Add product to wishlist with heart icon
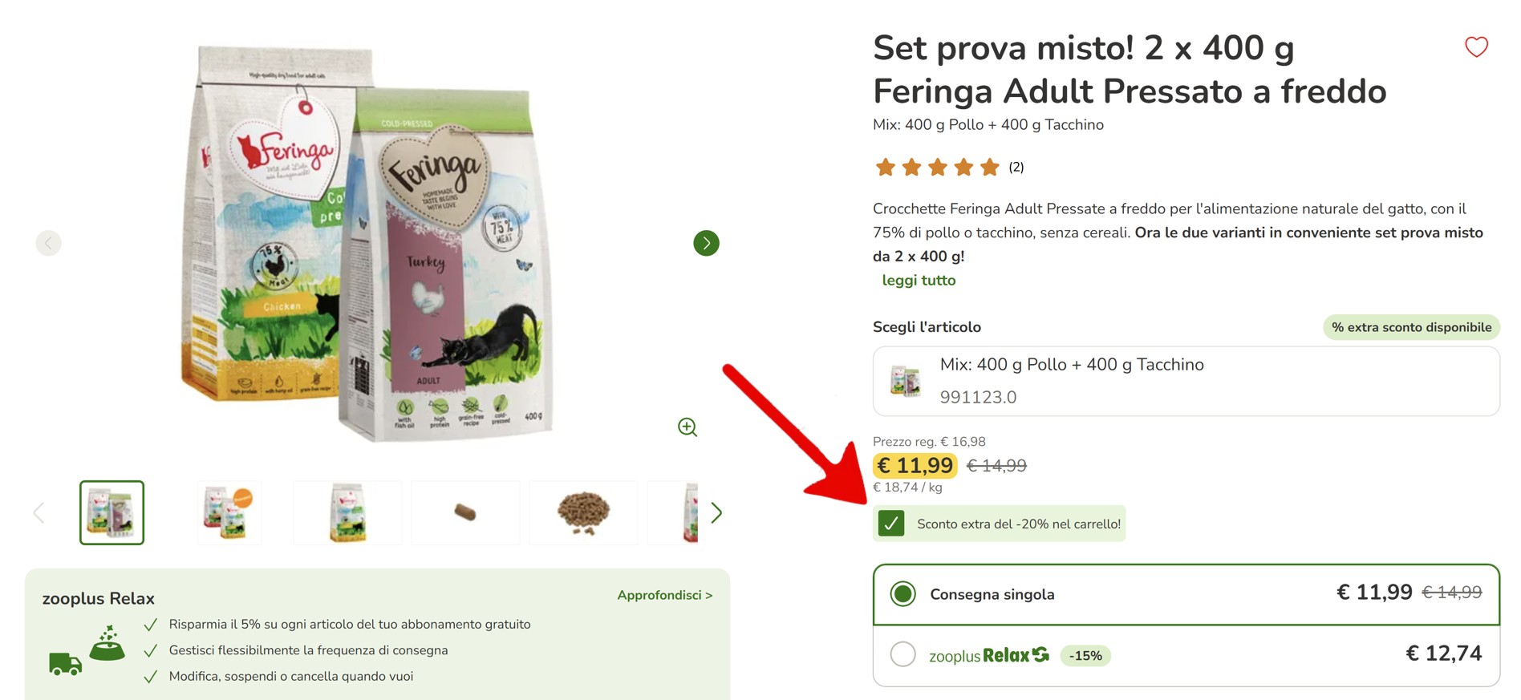 click(1476, 47)
